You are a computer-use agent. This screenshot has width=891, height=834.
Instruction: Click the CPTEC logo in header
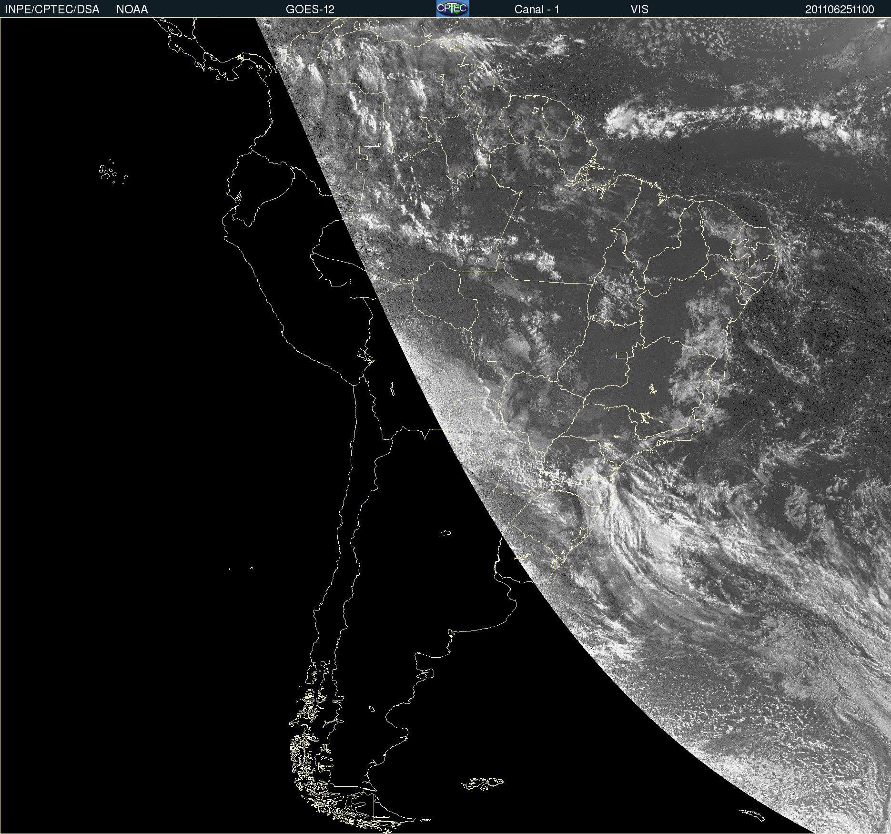(453, 9)
